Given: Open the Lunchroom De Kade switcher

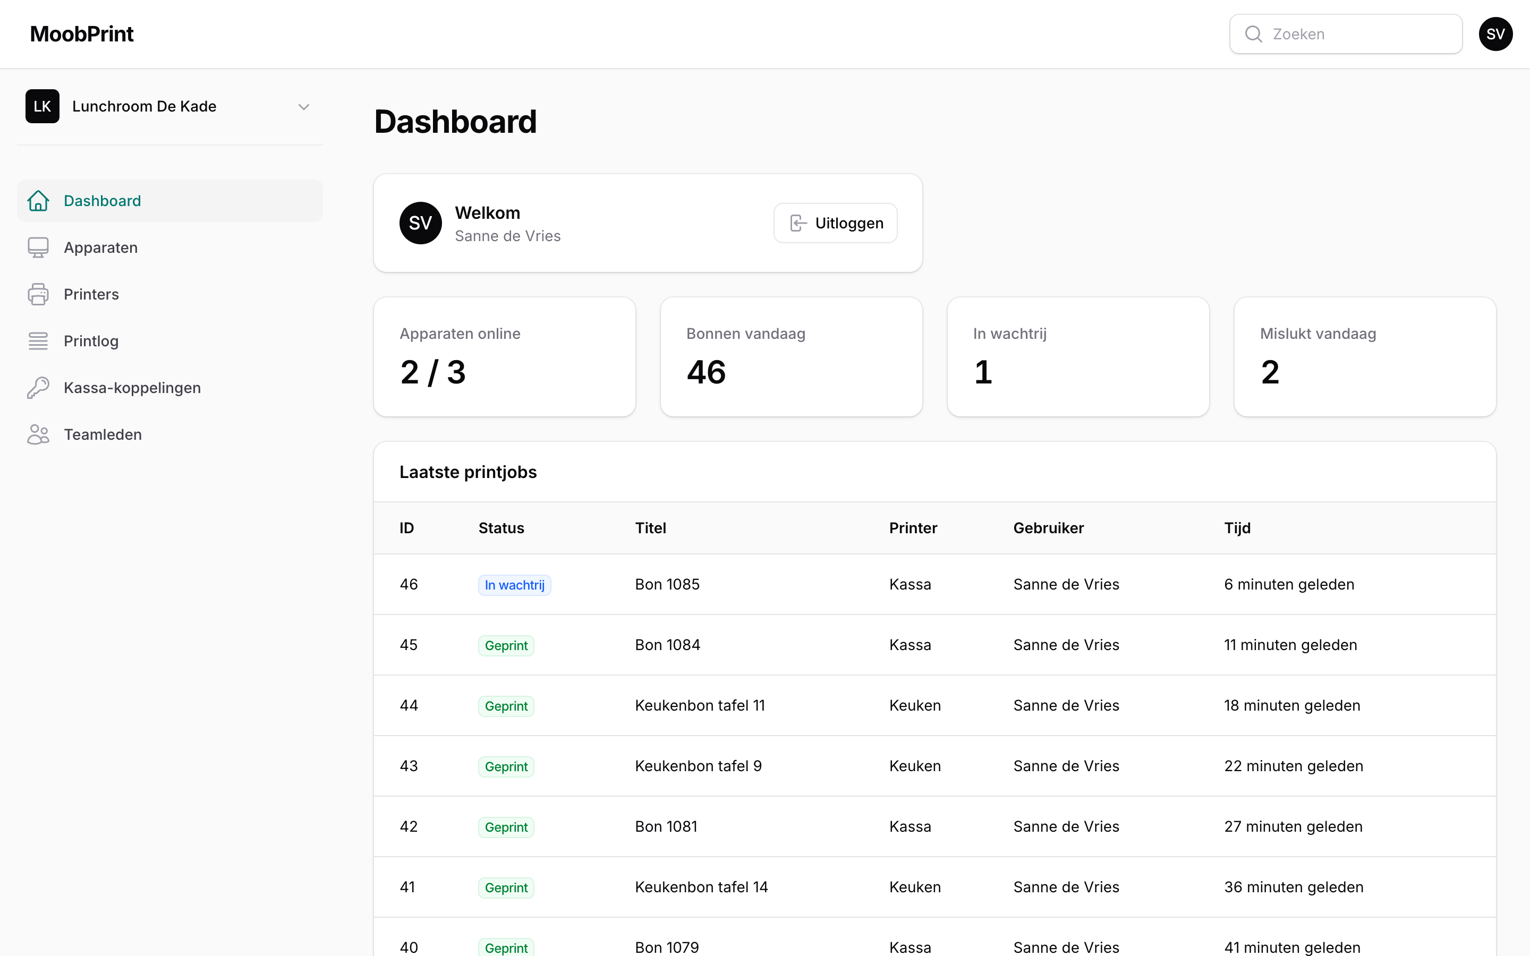Looking at the screenshot, I should [x=169, y=106].
